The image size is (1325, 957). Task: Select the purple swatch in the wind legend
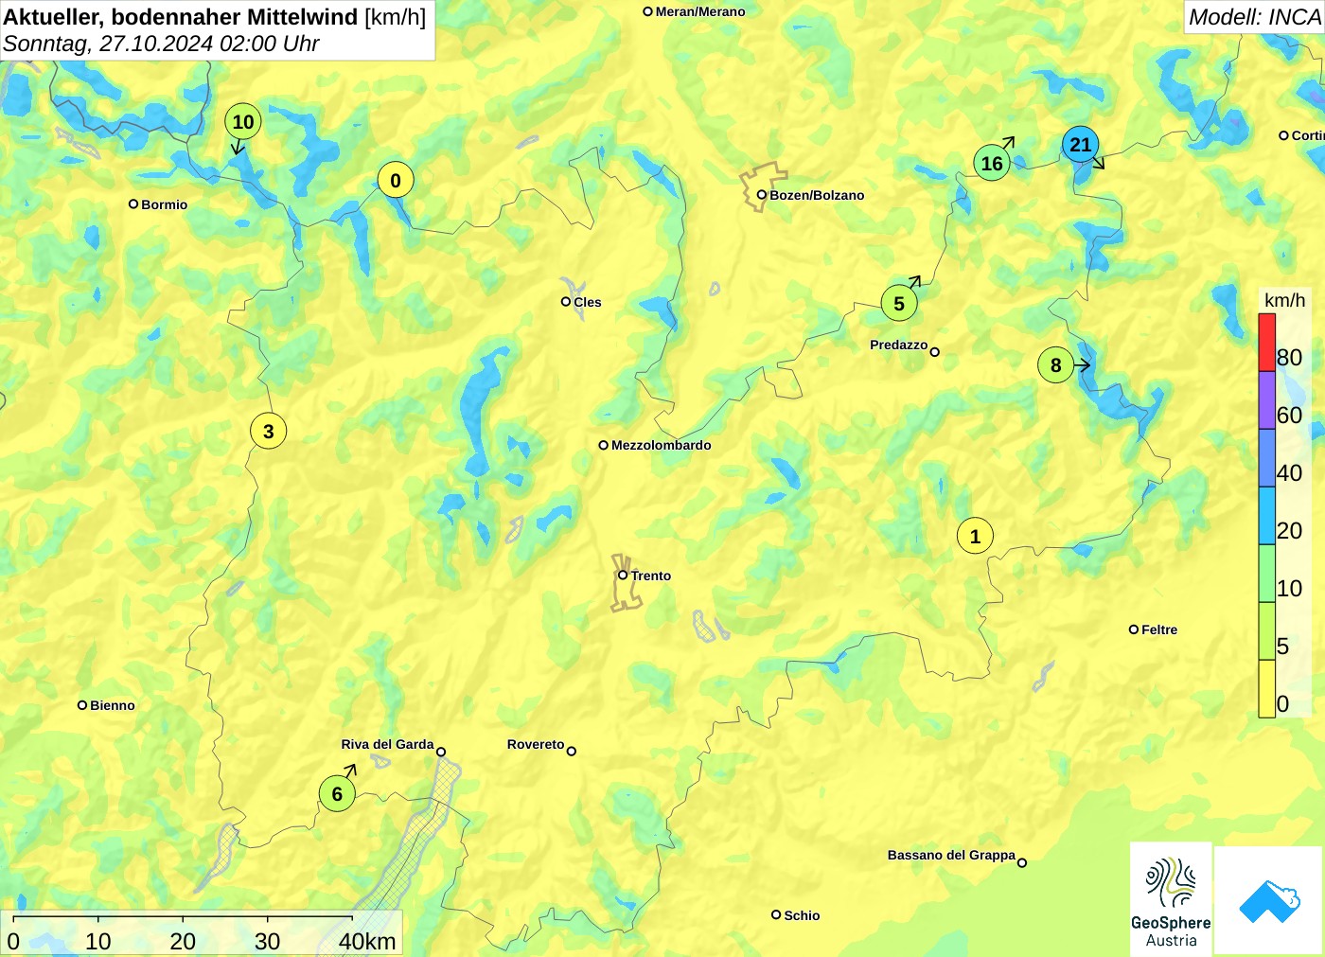[x=1266, y=400]
